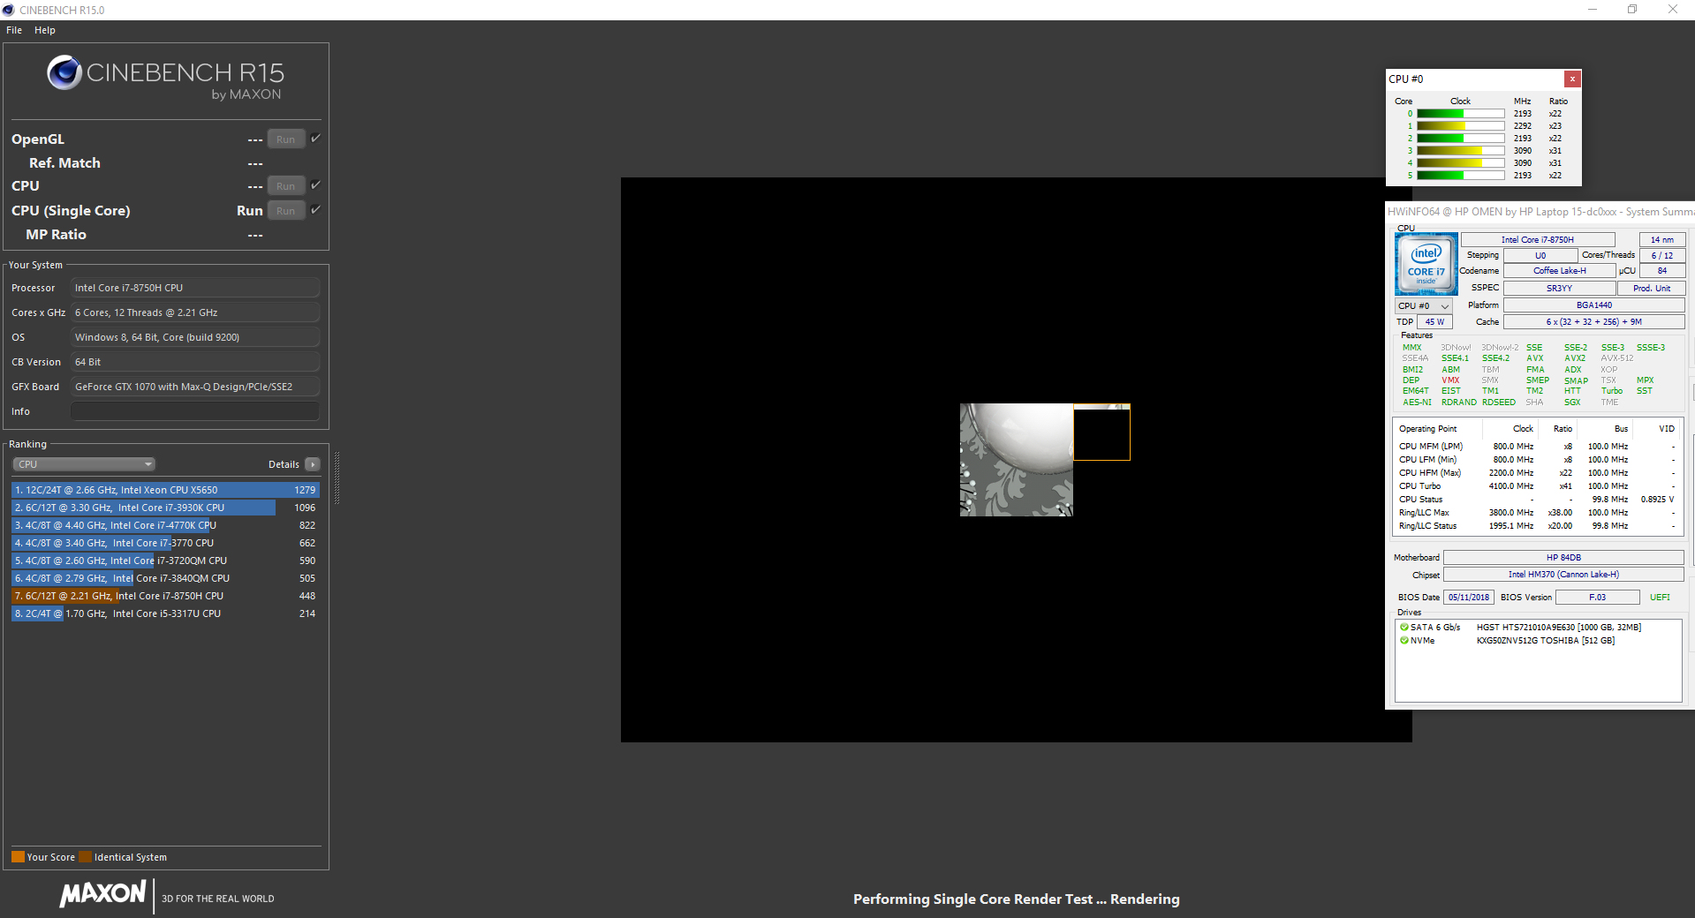Screen dimensions: 1695x918
Task: Select ranking row Intel Core i5-3317U CPU
Action: click(x=165, y=613)
